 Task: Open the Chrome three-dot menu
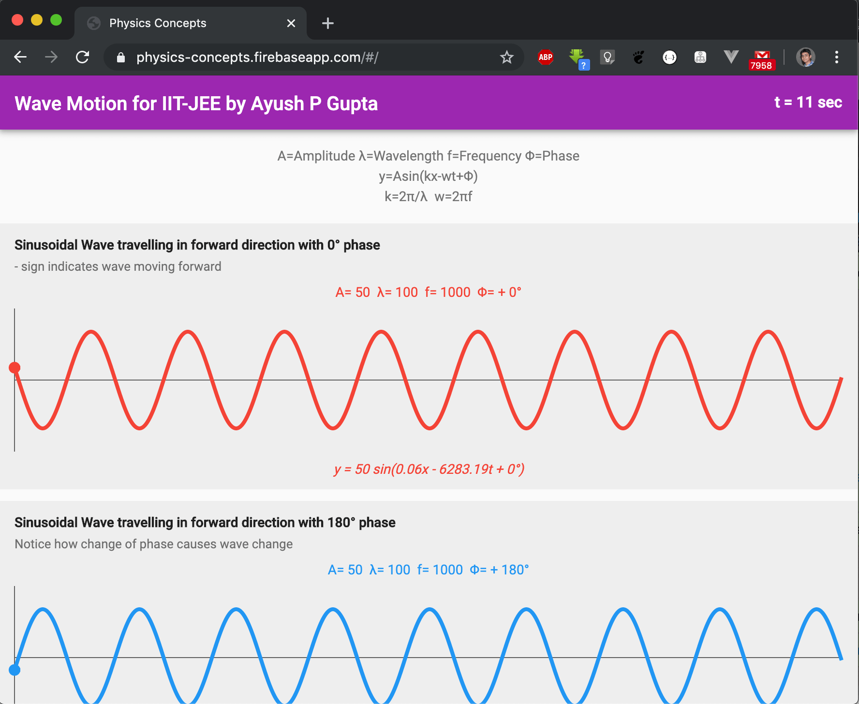click(x=837, y=57)
